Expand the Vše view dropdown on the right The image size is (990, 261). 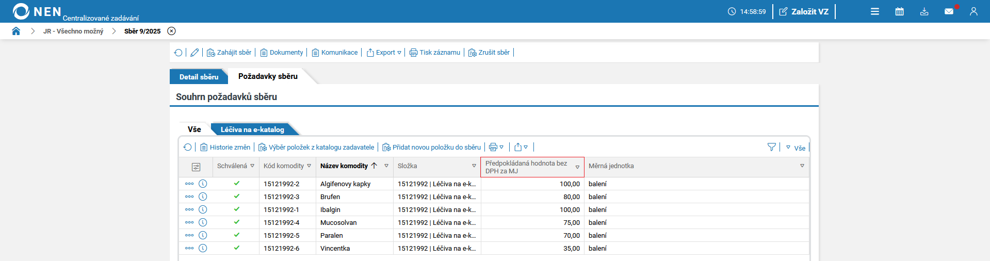pyautogui.click(x=796, y=148)
